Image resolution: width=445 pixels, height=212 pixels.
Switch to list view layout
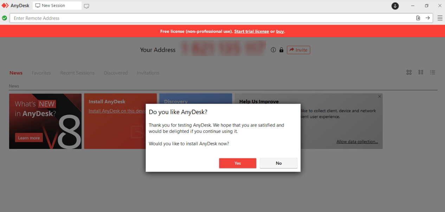click(x=432, y=73)
